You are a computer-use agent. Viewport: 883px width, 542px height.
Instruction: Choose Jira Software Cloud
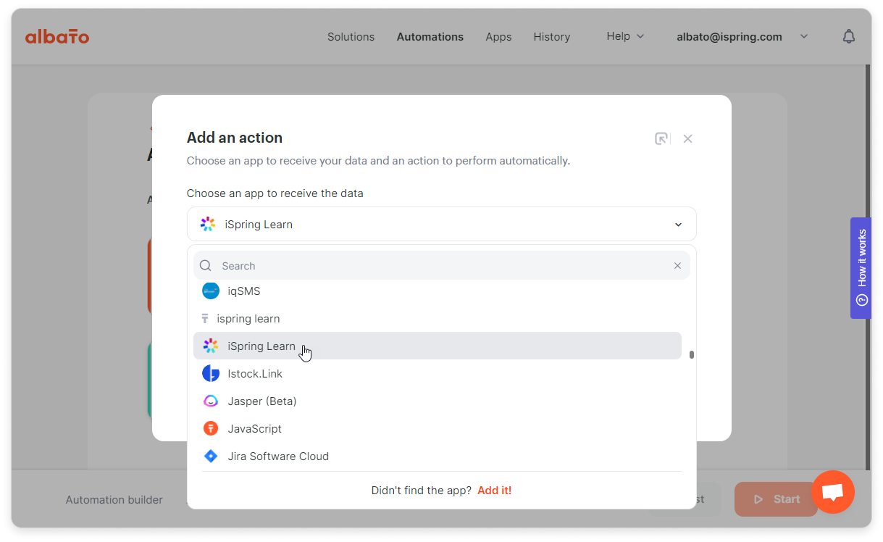(438, 456)
